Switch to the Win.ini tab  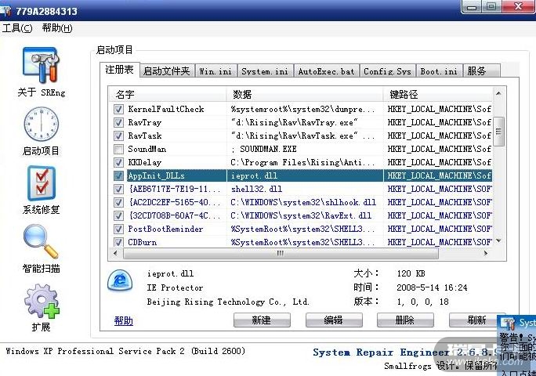point(215,71)
